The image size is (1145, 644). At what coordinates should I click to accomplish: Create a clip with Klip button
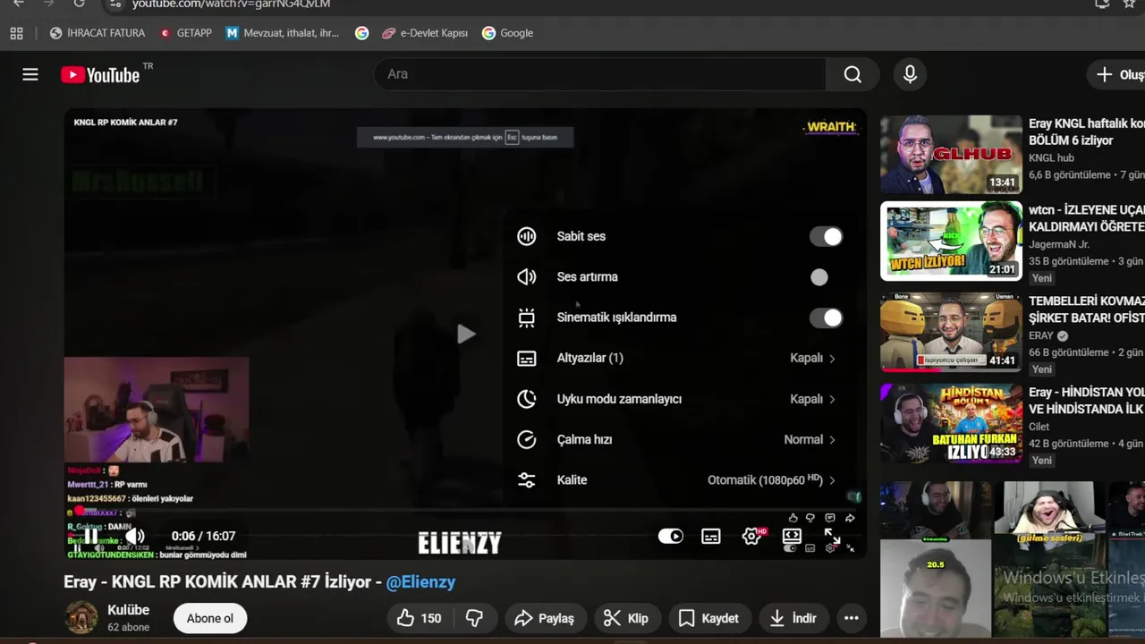pos(625,618)
